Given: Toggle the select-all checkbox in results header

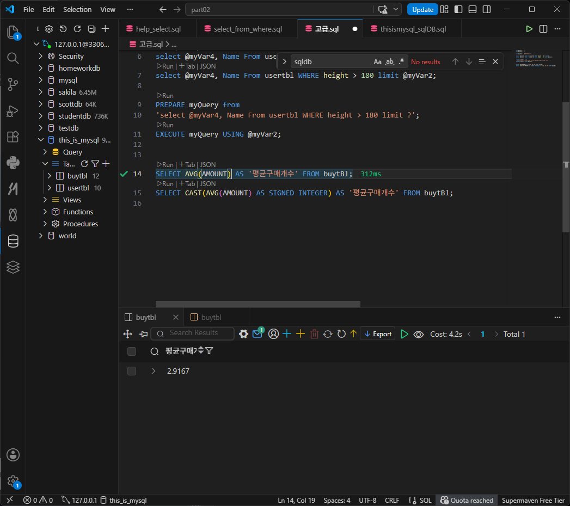Looking at the screenshot, I should pos(132,351).
